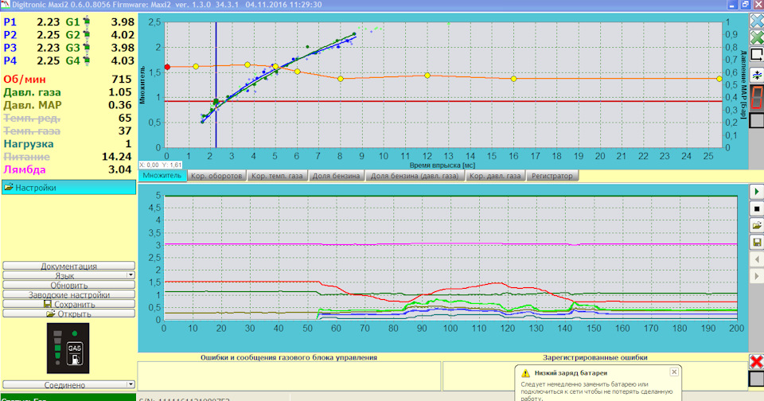Restore Заводские настройки

click(x=68, y=294)
